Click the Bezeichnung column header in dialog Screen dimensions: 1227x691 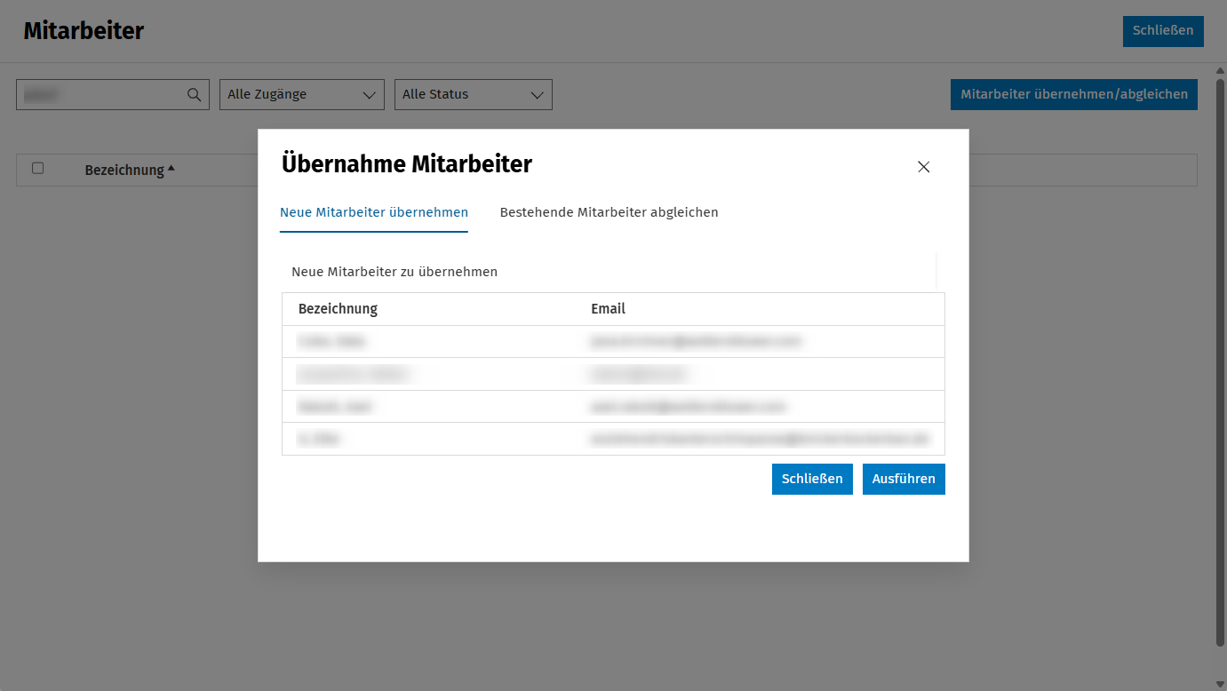(338, 309)
